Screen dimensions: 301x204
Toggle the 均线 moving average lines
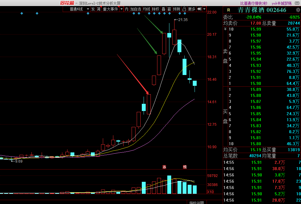tap(147, 9)
